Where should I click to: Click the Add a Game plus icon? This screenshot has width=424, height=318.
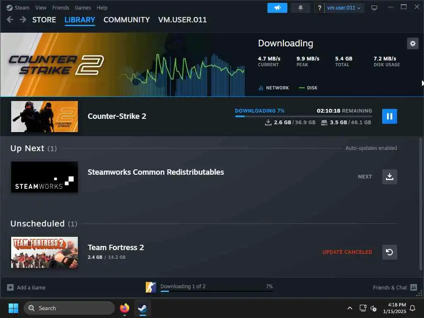point(10,287)
